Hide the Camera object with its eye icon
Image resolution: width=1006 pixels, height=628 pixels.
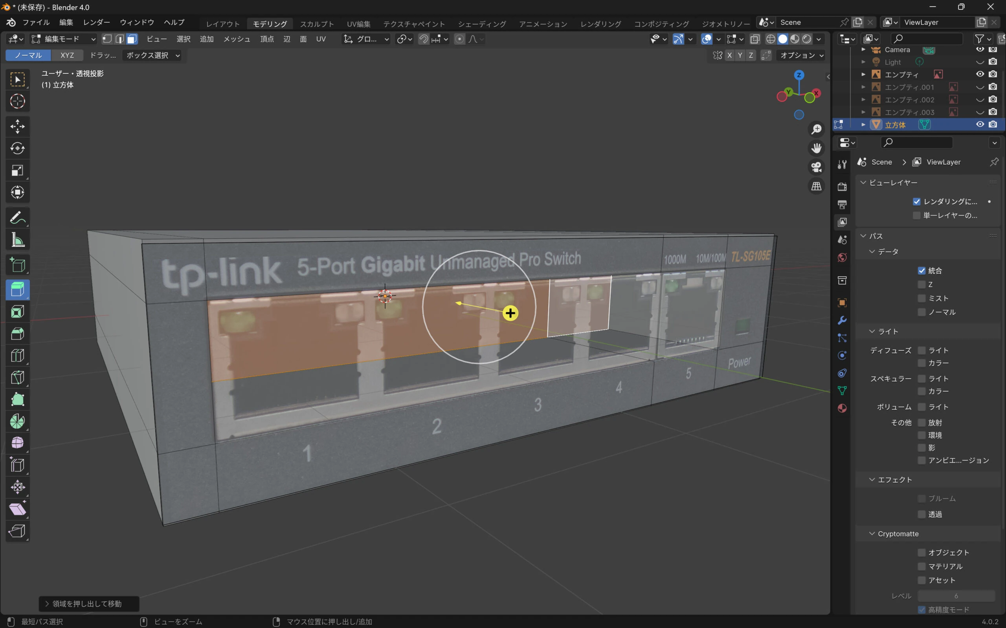[980, 49]
